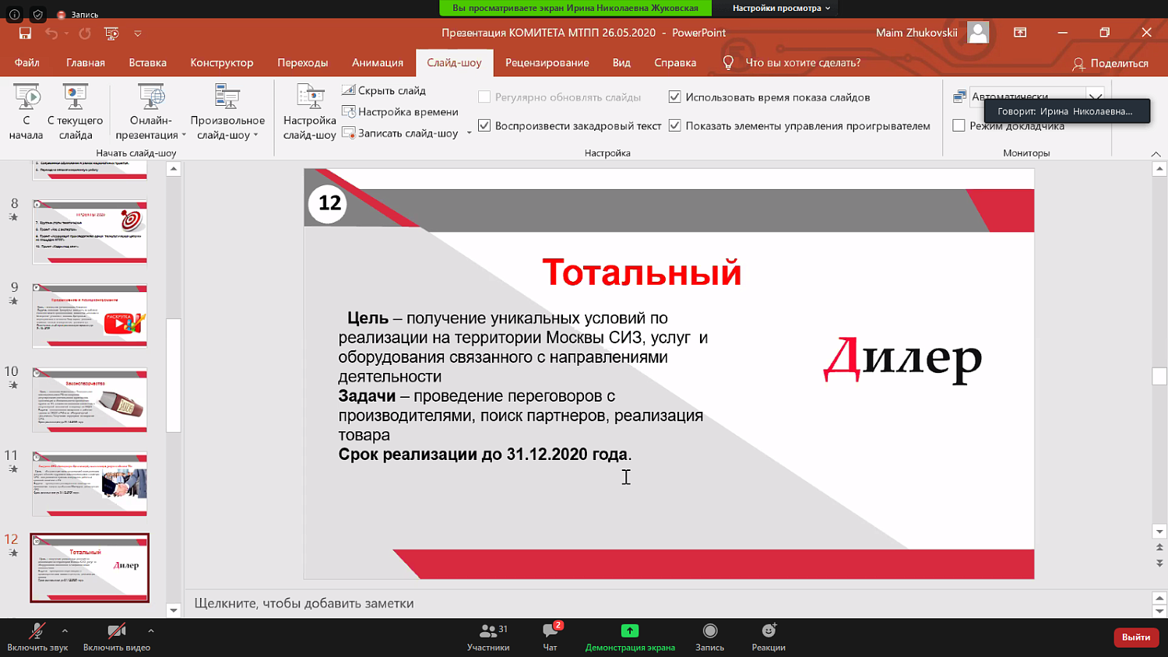Open the Файл menu
1168x657 pixels.
point(28,63)
